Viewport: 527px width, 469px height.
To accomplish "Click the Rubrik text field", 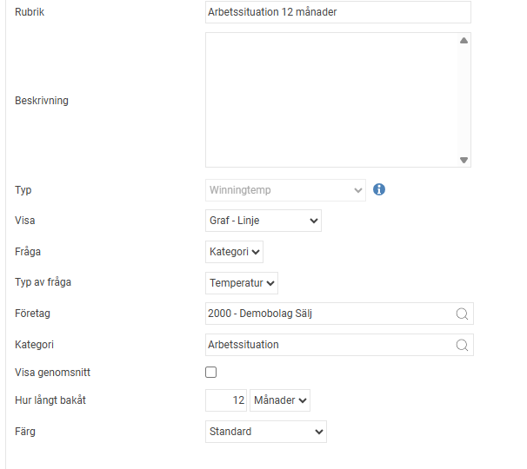I will [x=337, y=12].
